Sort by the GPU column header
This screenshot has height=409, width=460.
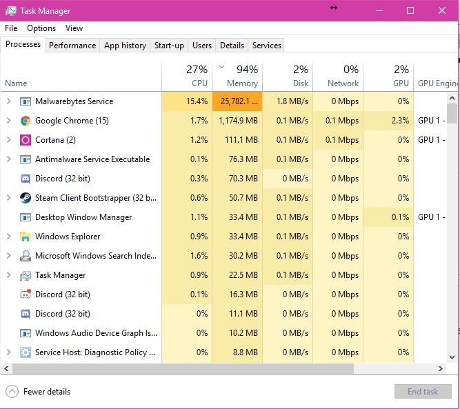[388, 77]
